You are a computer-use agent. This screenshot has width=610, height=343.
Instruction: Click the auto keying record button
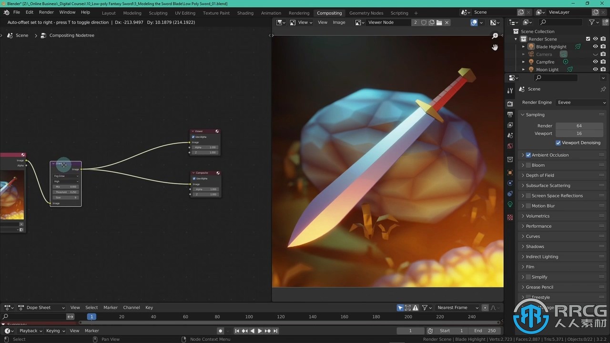pos(220,331)
